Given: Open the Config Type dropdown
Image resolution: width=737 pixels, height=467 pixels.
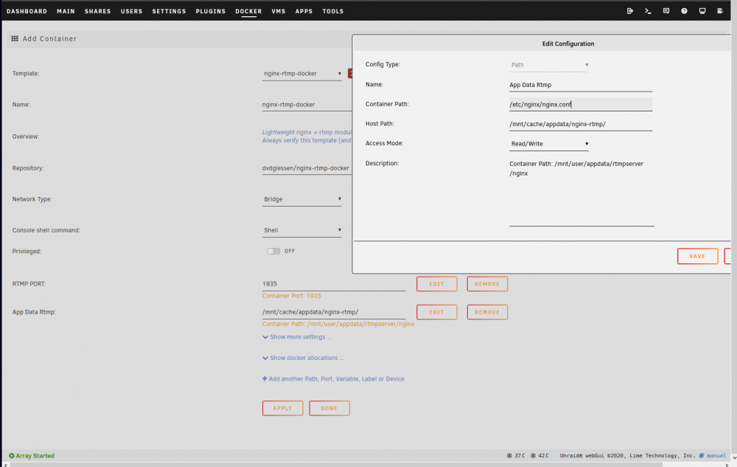Looking at the screenshot, I should coord(549,65).
